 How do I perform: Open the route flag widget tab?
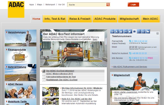pyautogui.click(x=139, y=31)
